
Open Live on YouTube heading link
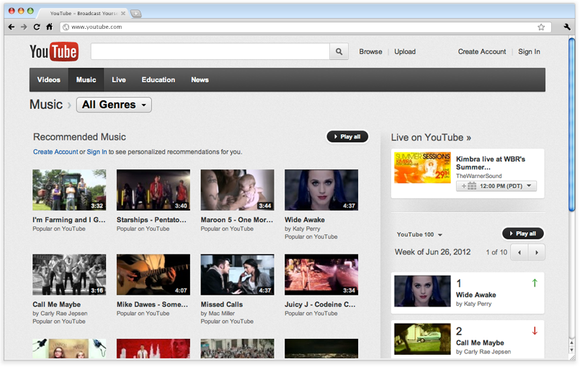pyautogui.click(x=431, y=138)
